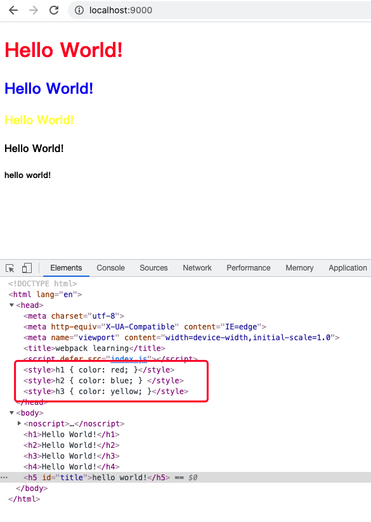Select the meta viewport node
This screenshot has height=522, width=371.
tap(181, 338)
